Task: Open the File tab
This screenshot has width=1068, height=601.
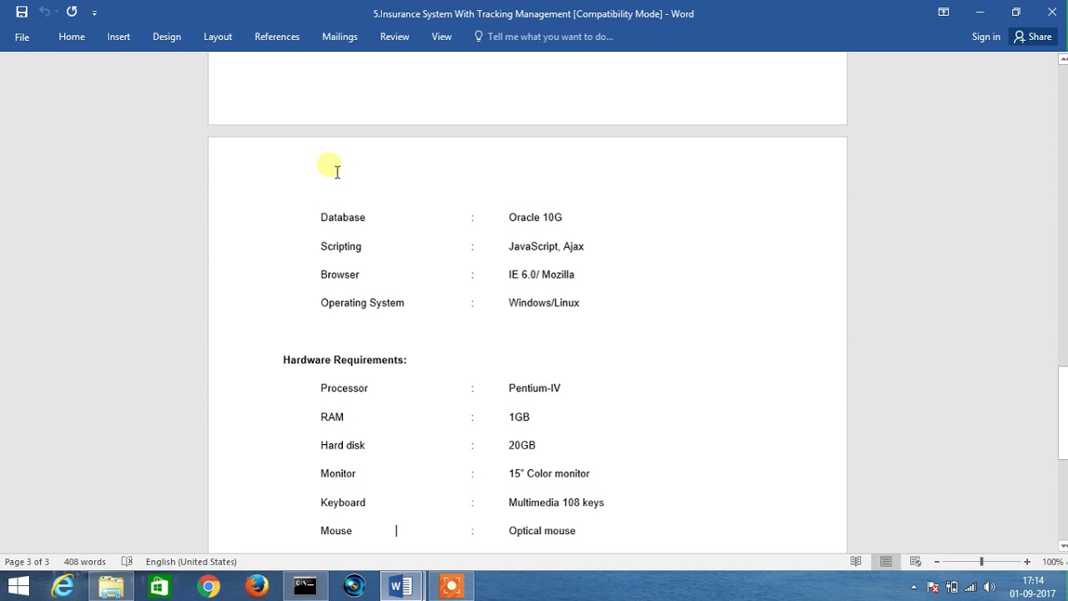Action: 23,37
